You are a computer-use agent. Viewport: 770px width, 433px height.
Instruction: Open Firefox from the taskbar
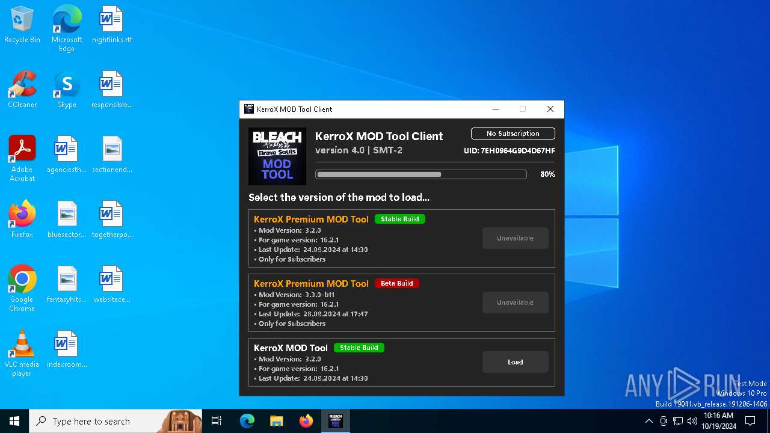click(306, 421)
